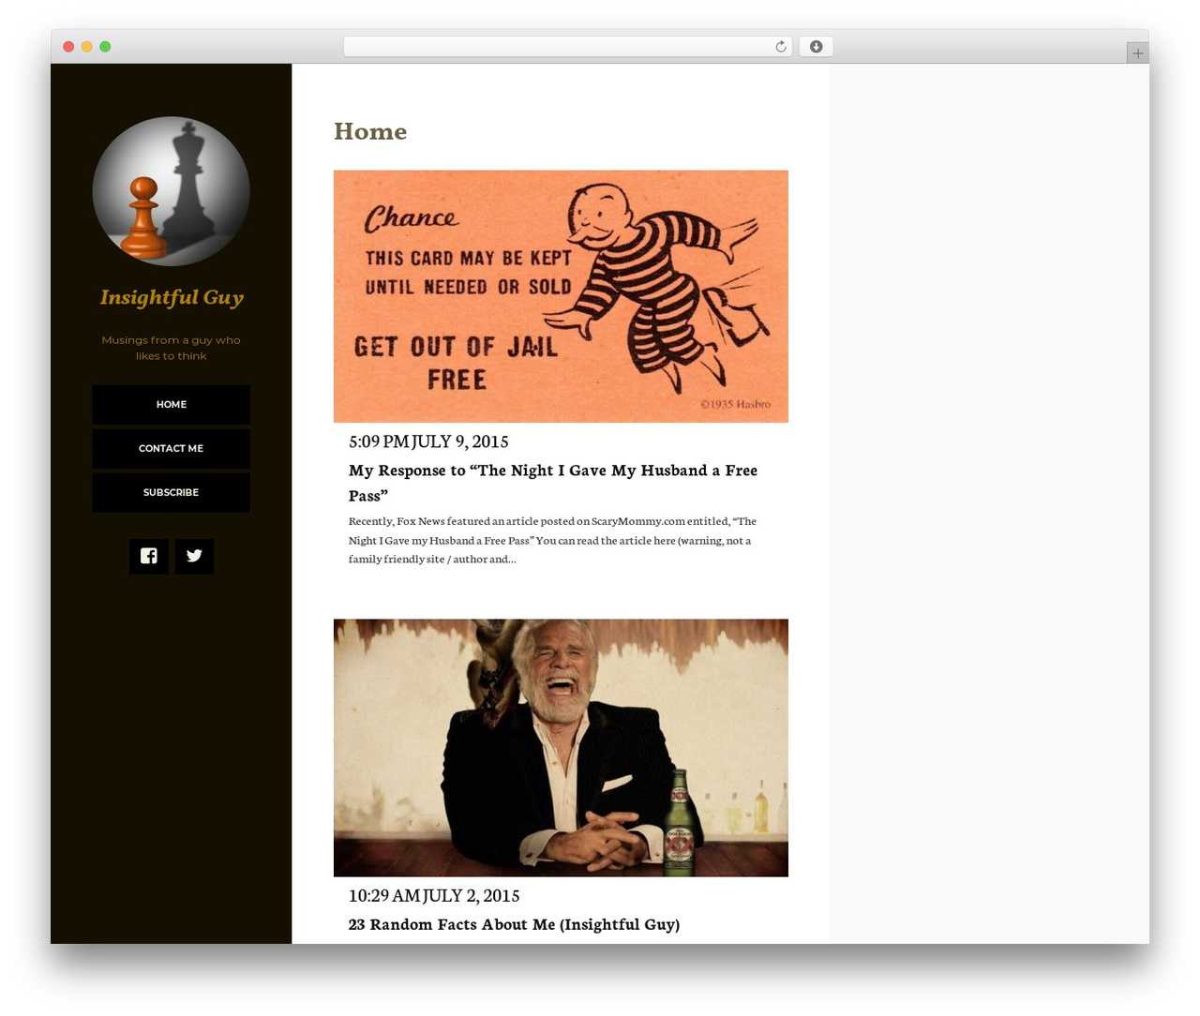Open the Facebook social icon
The height and width of the screenshot is (1016, 1200).
click(149, 556)
